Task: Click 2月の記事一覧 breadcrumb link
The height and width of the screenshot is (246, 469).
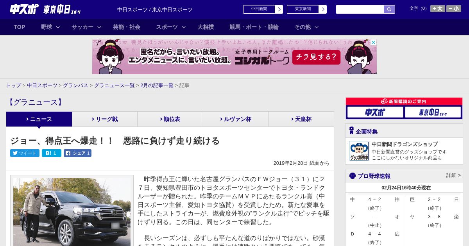Action: (157, 85)
